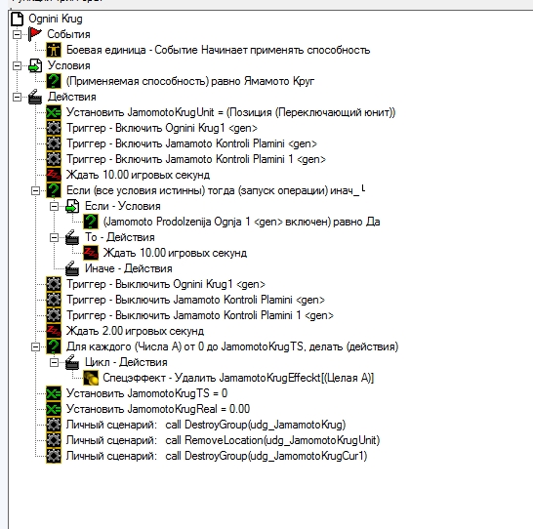Click the Ognini Krug trigger document icon
Viewport: 533px width, 529px height.
18,19
